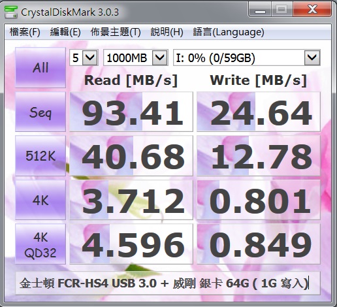Click the Read [MB/s] column header
Screen dimensions: 337x307
pyautogui.click(x=131, y=80)
